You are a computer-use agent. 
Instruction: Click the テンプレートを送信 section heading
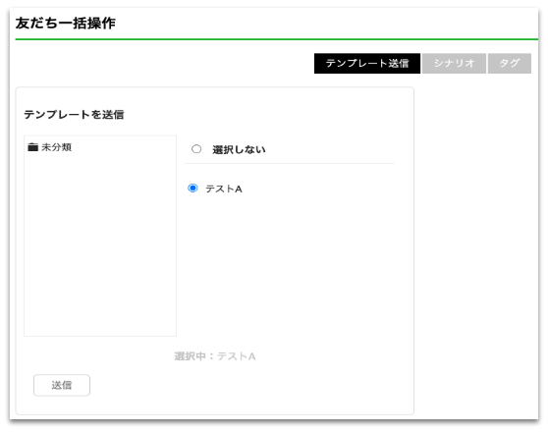click(74, 114)
